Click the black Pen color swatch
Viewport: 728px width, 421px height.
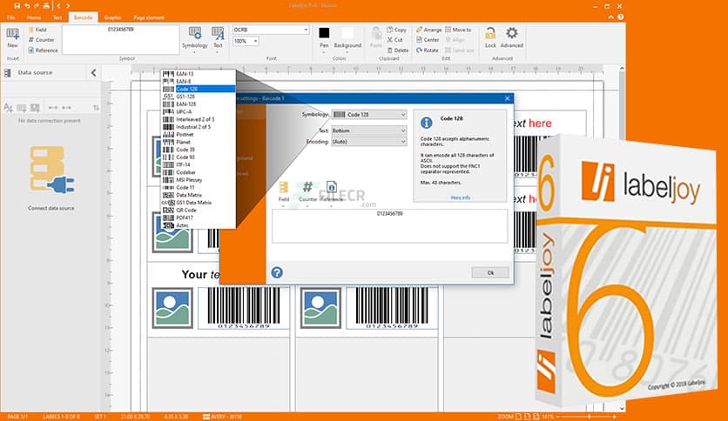(324, 32)
